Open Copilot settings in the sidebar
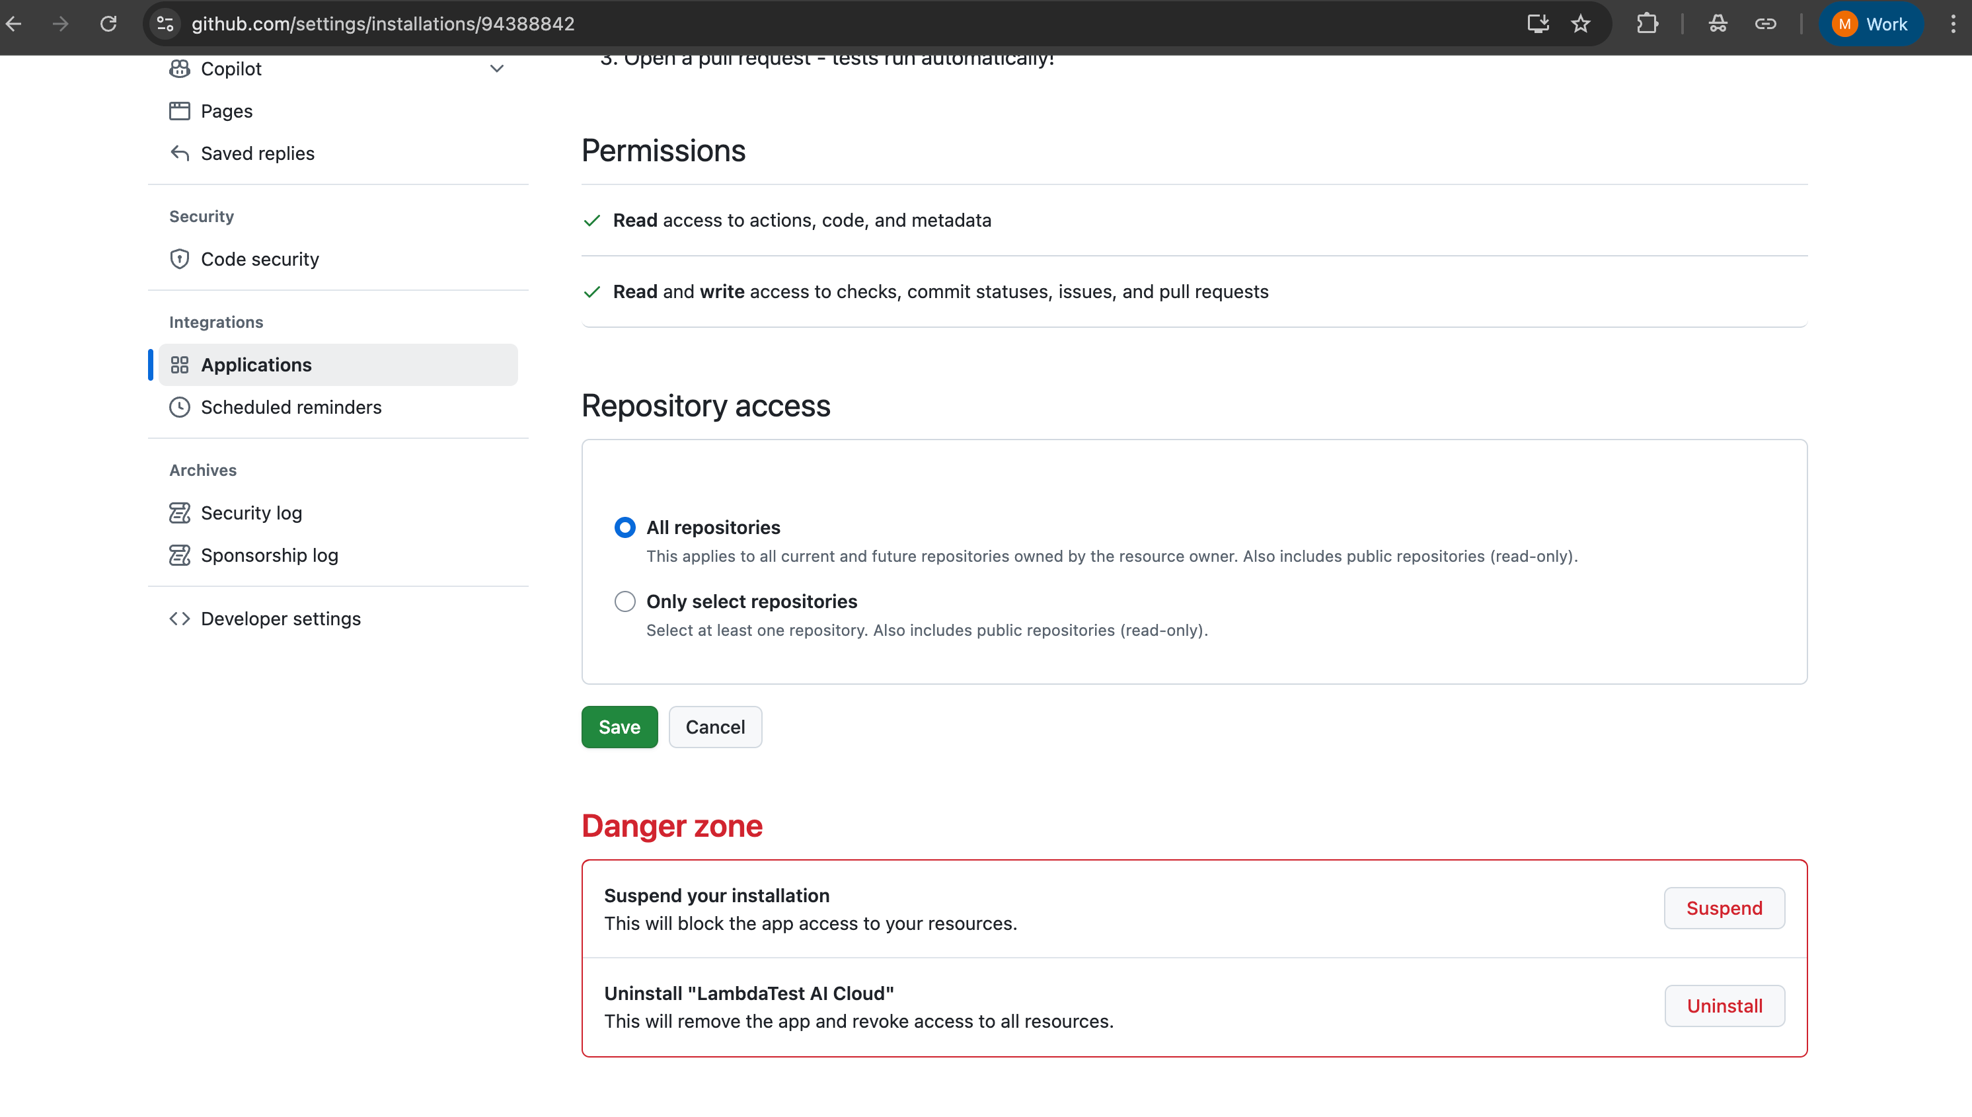This screenshot has width=1972, height=1117. (231, 68)
